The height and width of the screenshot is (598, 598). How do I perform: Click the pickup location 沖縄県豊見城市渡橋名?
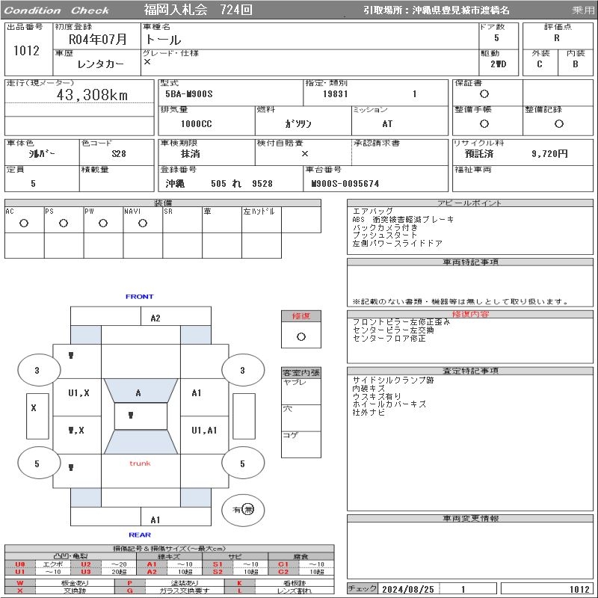coord(460,10)
